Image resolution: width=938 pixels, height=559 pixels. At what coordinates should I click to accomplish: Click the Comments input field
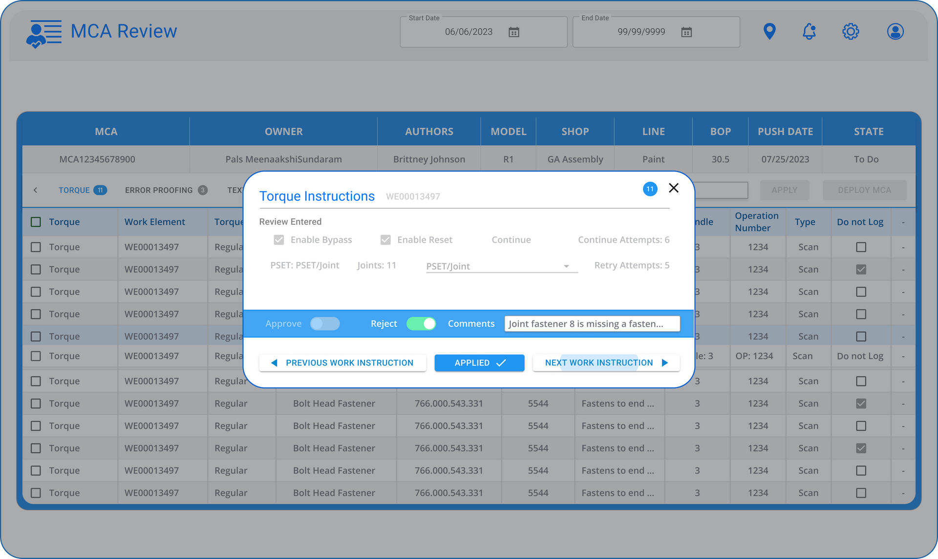tap(592, 323)
